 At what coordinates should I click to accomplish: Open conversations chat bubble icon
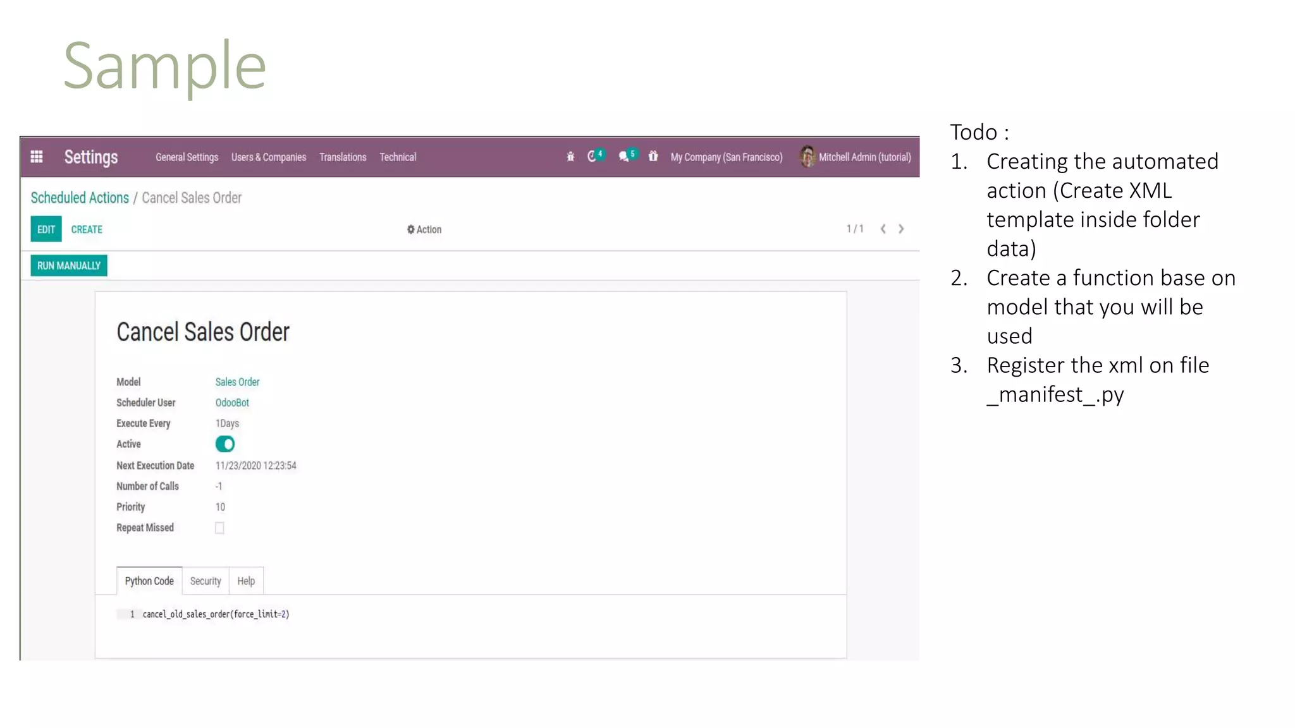[x=625, y=156]
